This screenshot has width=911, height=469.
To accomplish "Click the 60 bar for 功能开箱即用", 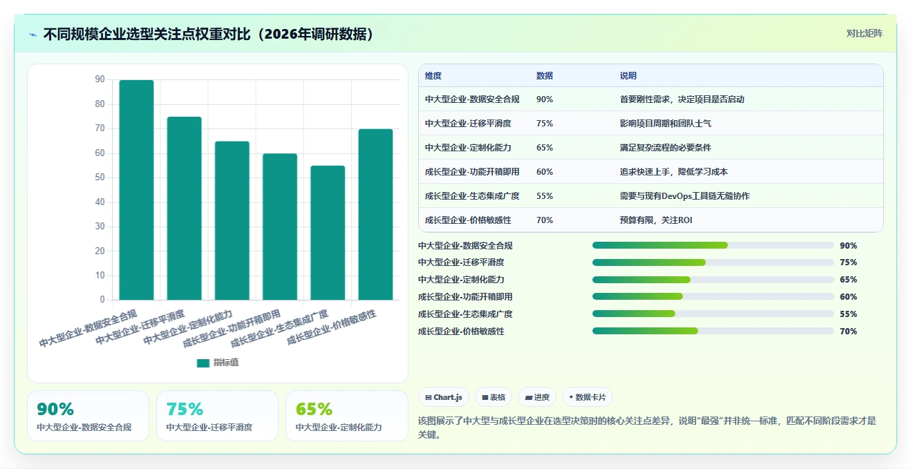I will (279, 227).
